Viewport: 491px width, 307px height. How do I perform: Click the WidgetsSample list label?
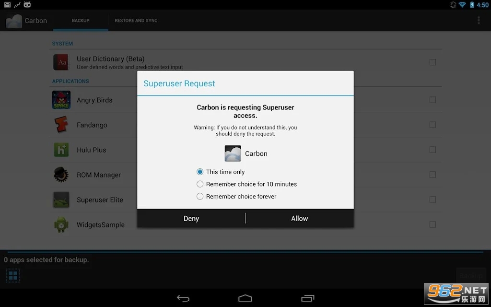(x=101, y=225)
